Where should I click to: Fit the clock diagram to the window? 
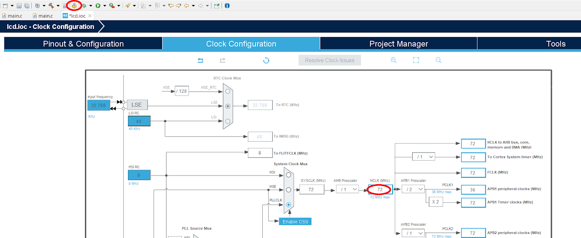(x=416, y=60)
